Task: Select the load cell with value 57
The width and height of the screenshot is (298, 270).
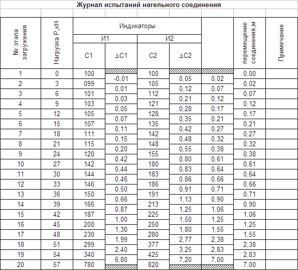Action: pyautogui.click(x=57, y=264)
